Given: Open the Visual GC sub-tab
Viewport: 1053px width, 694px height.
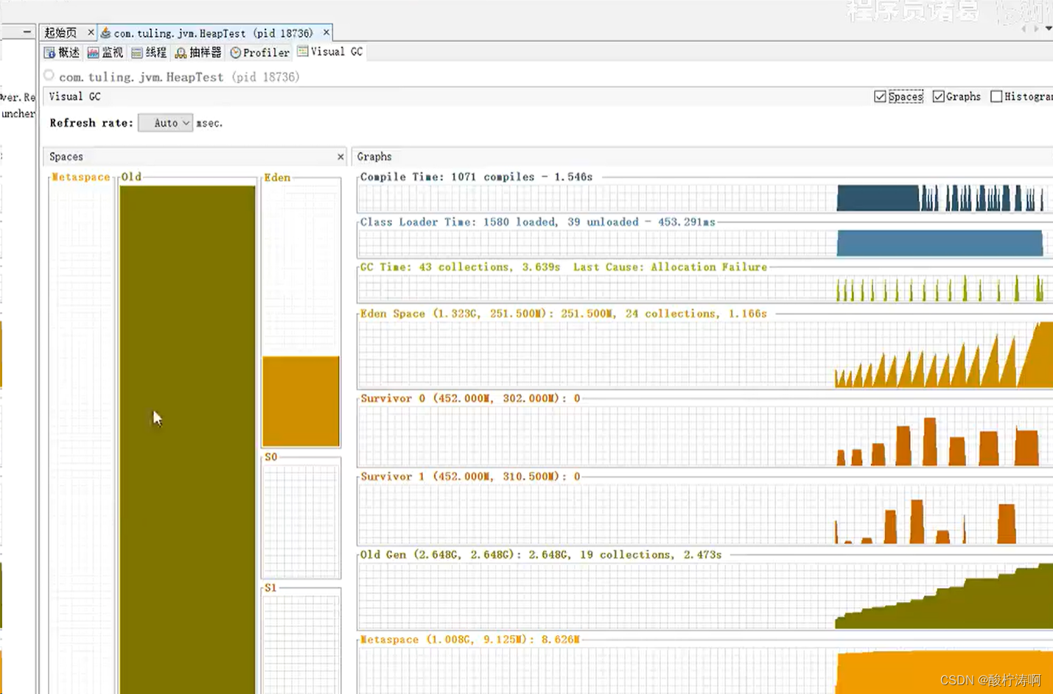Looking at the screenshot, I should tap(329, 52).
